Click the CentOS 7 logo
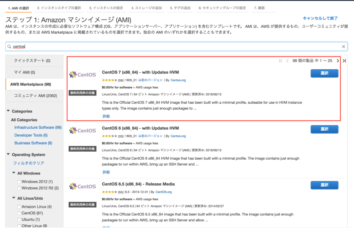354x235 pixels. (83, 75)
